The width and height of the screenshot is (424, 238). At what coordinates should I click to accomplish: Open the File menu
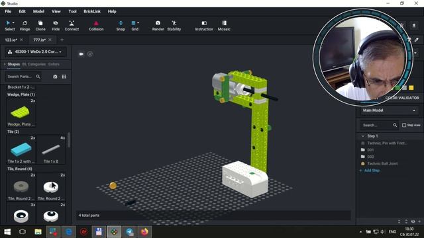point(8,11)
